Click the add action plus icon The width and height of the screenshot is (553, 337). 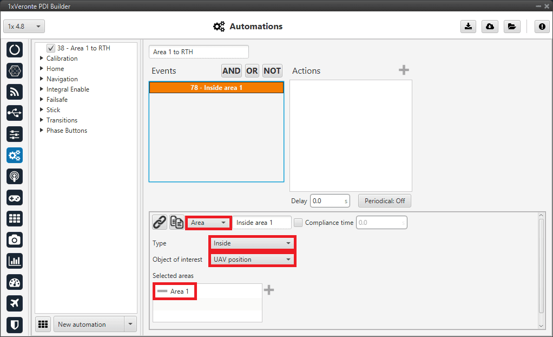pyautogui.click(x=404, y=70)
